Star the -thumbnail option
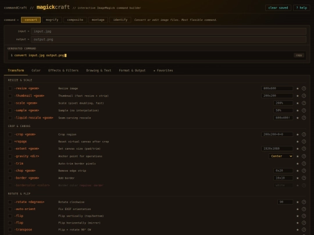Viewport: 314px width, 235px height. 298,96
